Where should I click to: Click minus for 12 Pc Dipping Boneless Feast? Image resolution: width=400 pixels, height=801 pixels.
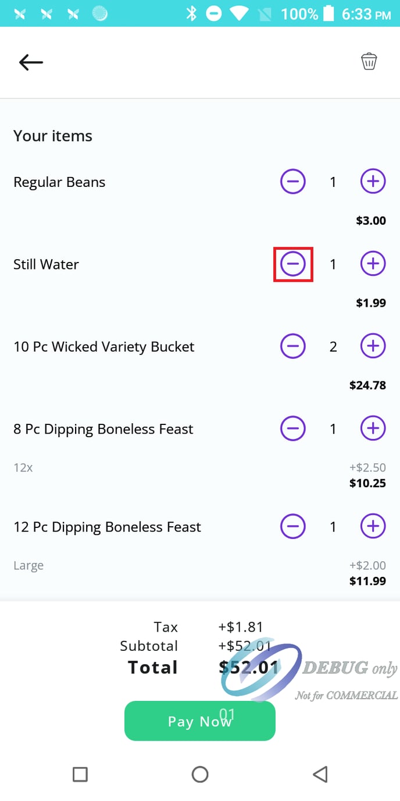coord(293,526)
